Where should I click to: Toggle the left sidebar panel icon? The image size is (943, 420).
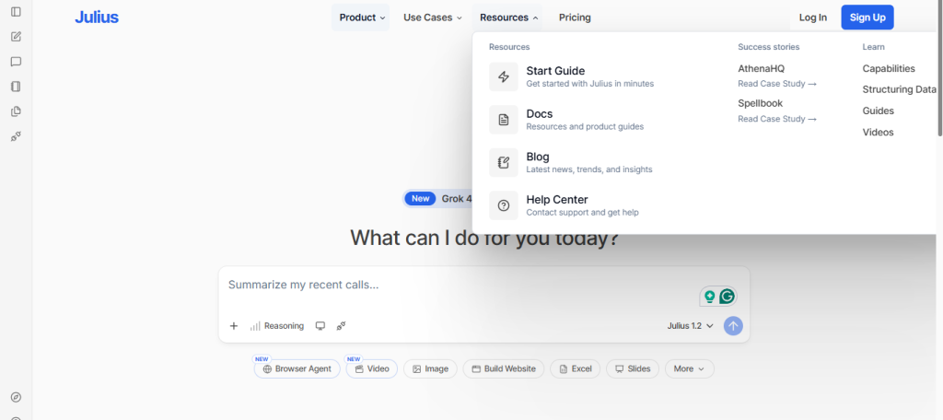(17, 12)
